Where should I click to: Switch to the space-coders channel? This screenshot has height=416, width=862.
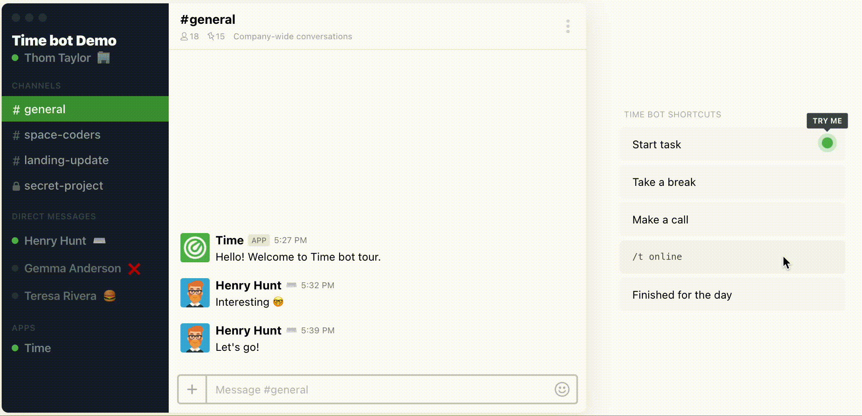pyautogui.click(x=85, y=134)
